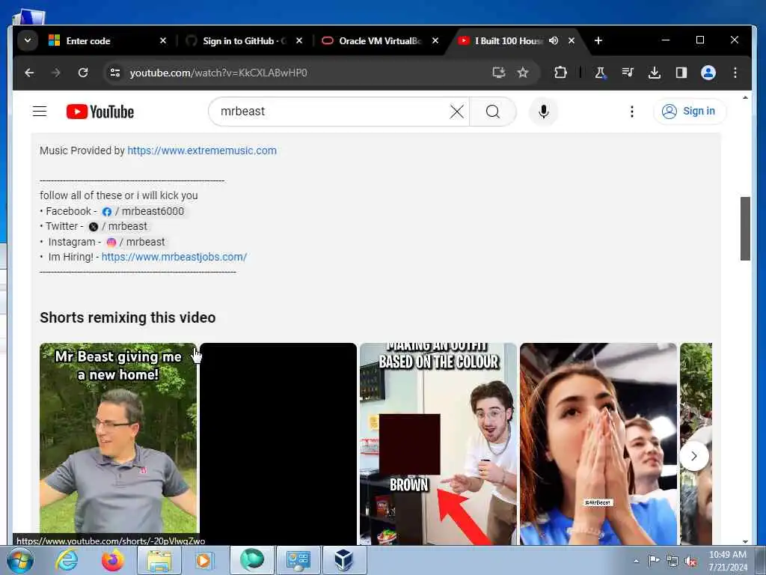Open a new browser tab
The width and height of the screenshot is (766, 575).
coord(598,40)
